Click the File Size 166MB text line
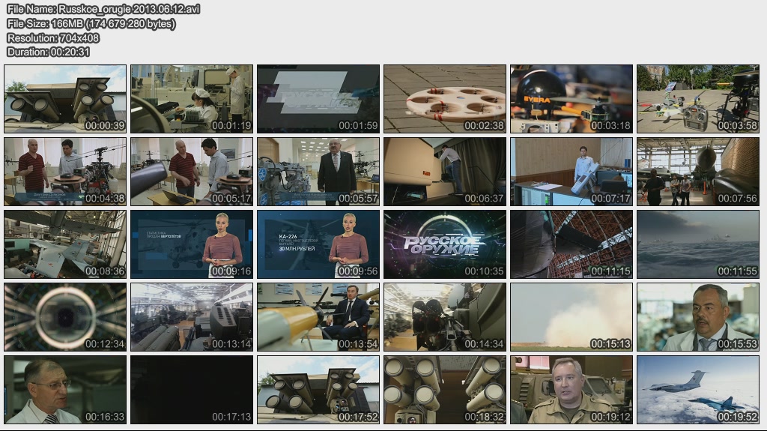Image resolution: width=767 pixels, height=431 pixels. point(91,23)
